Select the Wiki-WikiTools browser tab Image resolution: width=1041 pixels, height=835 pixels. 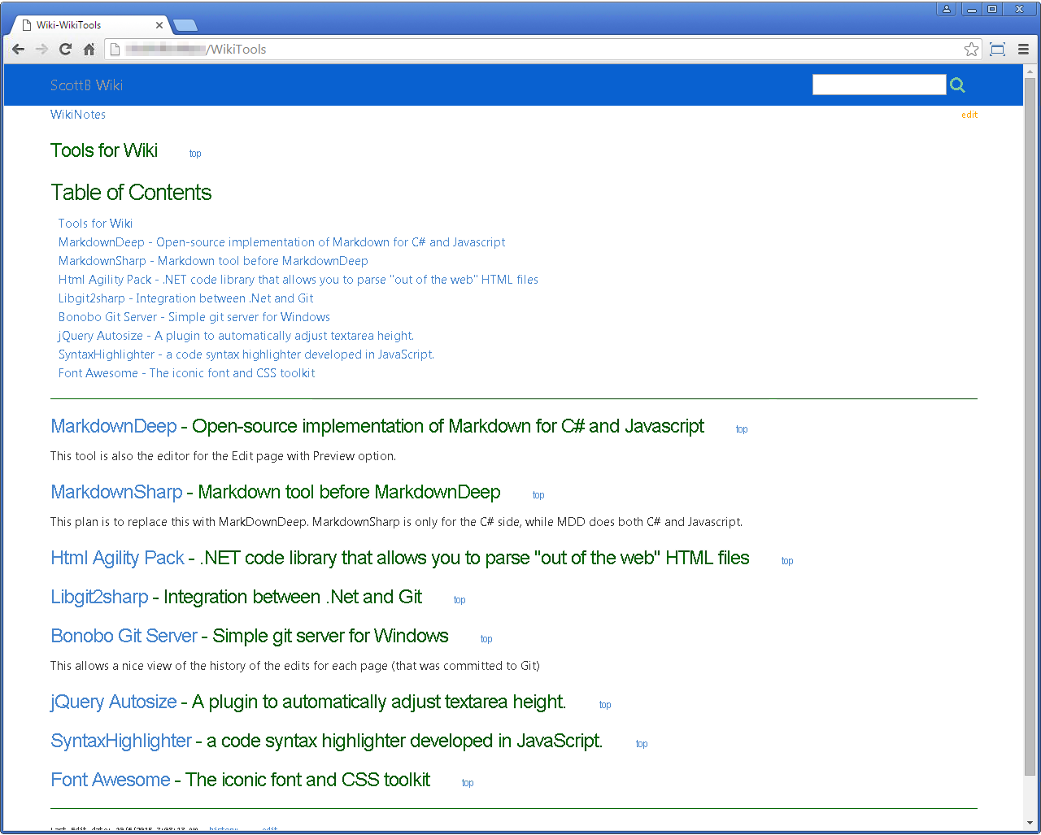(81, 25)
